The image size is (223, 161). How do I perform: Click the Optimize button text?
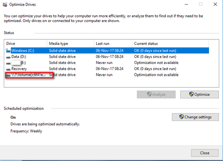pos(202,95)
